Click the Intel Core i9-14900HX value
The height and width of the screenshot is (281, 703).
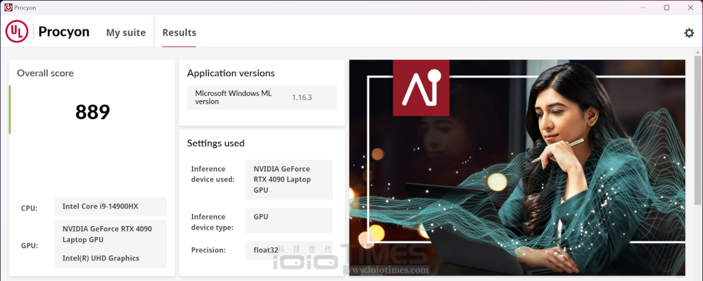point(111,206)
